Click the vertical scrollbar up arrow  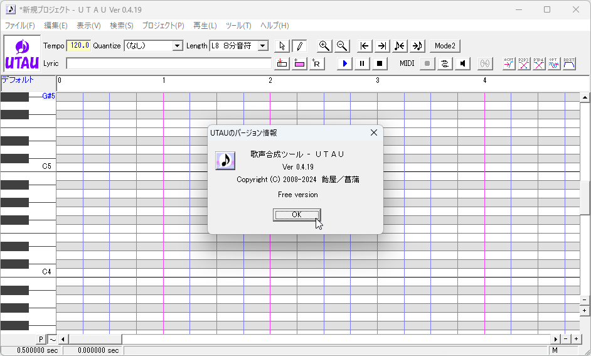585,98
